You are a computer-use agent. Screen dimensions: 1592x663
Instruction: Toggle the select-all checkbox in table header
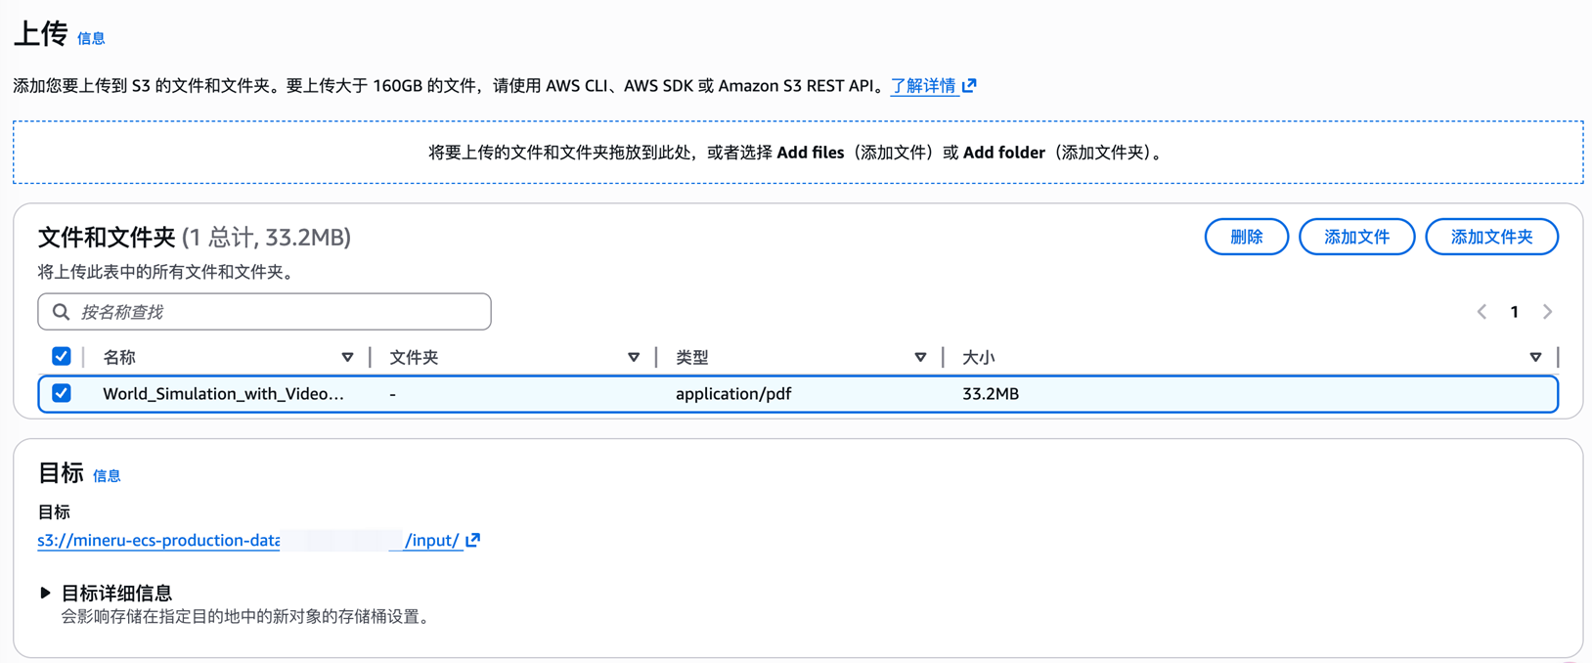[x=61, y=356]
